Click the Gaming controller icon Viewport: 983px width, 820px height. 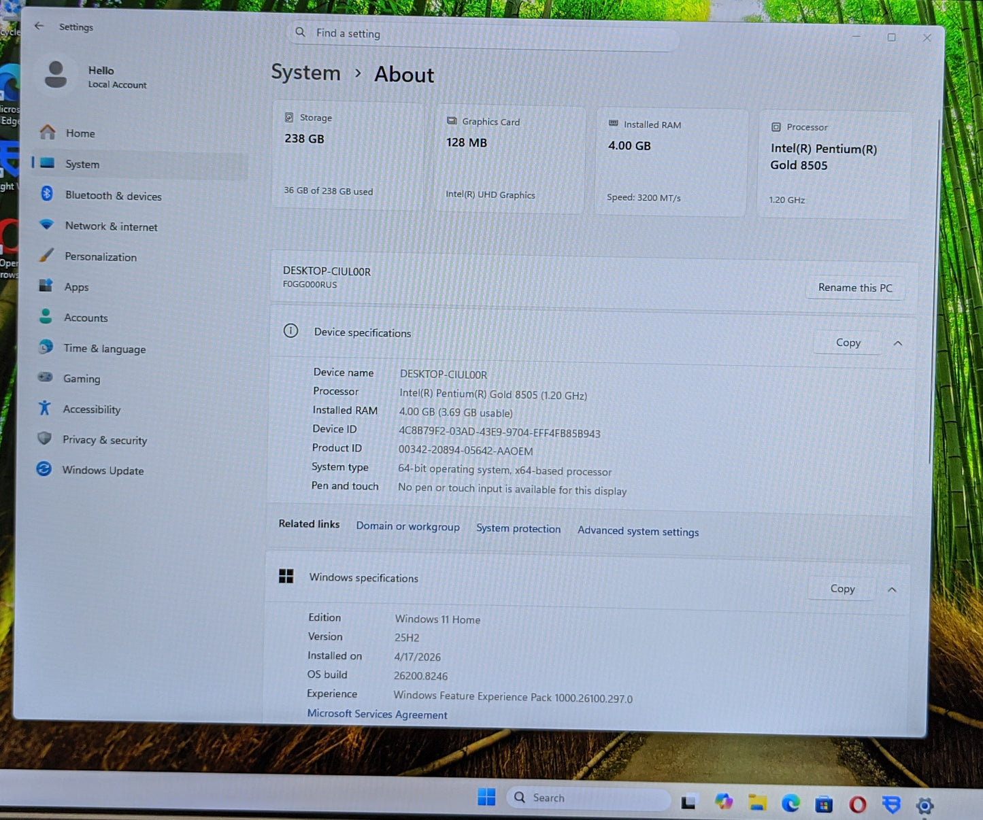[45, 377]
